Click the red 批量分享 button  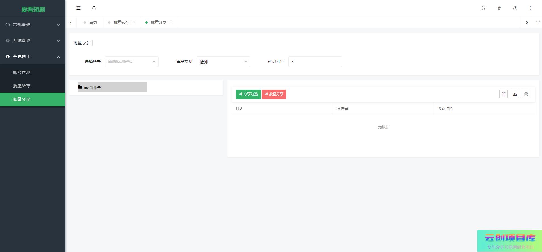pyautogui.click(x=274, y=94)
